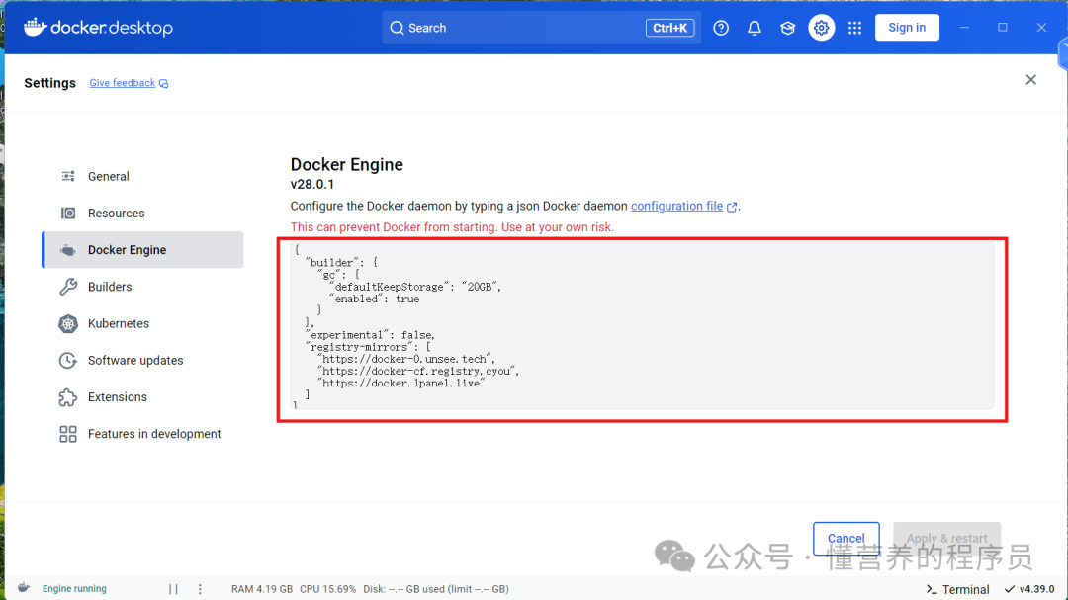1068x600 pixels.
Task: Click the Settings gear icon
Action: (x=821, y=28)
